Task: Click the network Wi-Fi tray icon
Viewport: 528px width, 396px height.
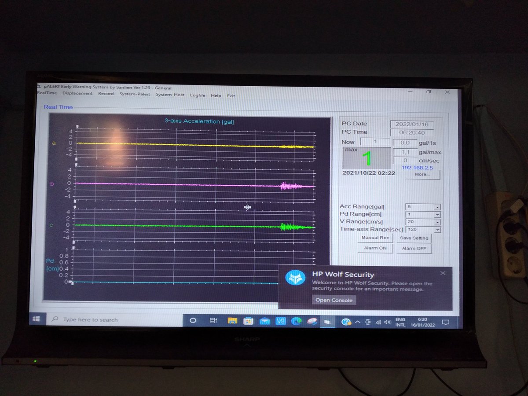Action: pos(378,323)
